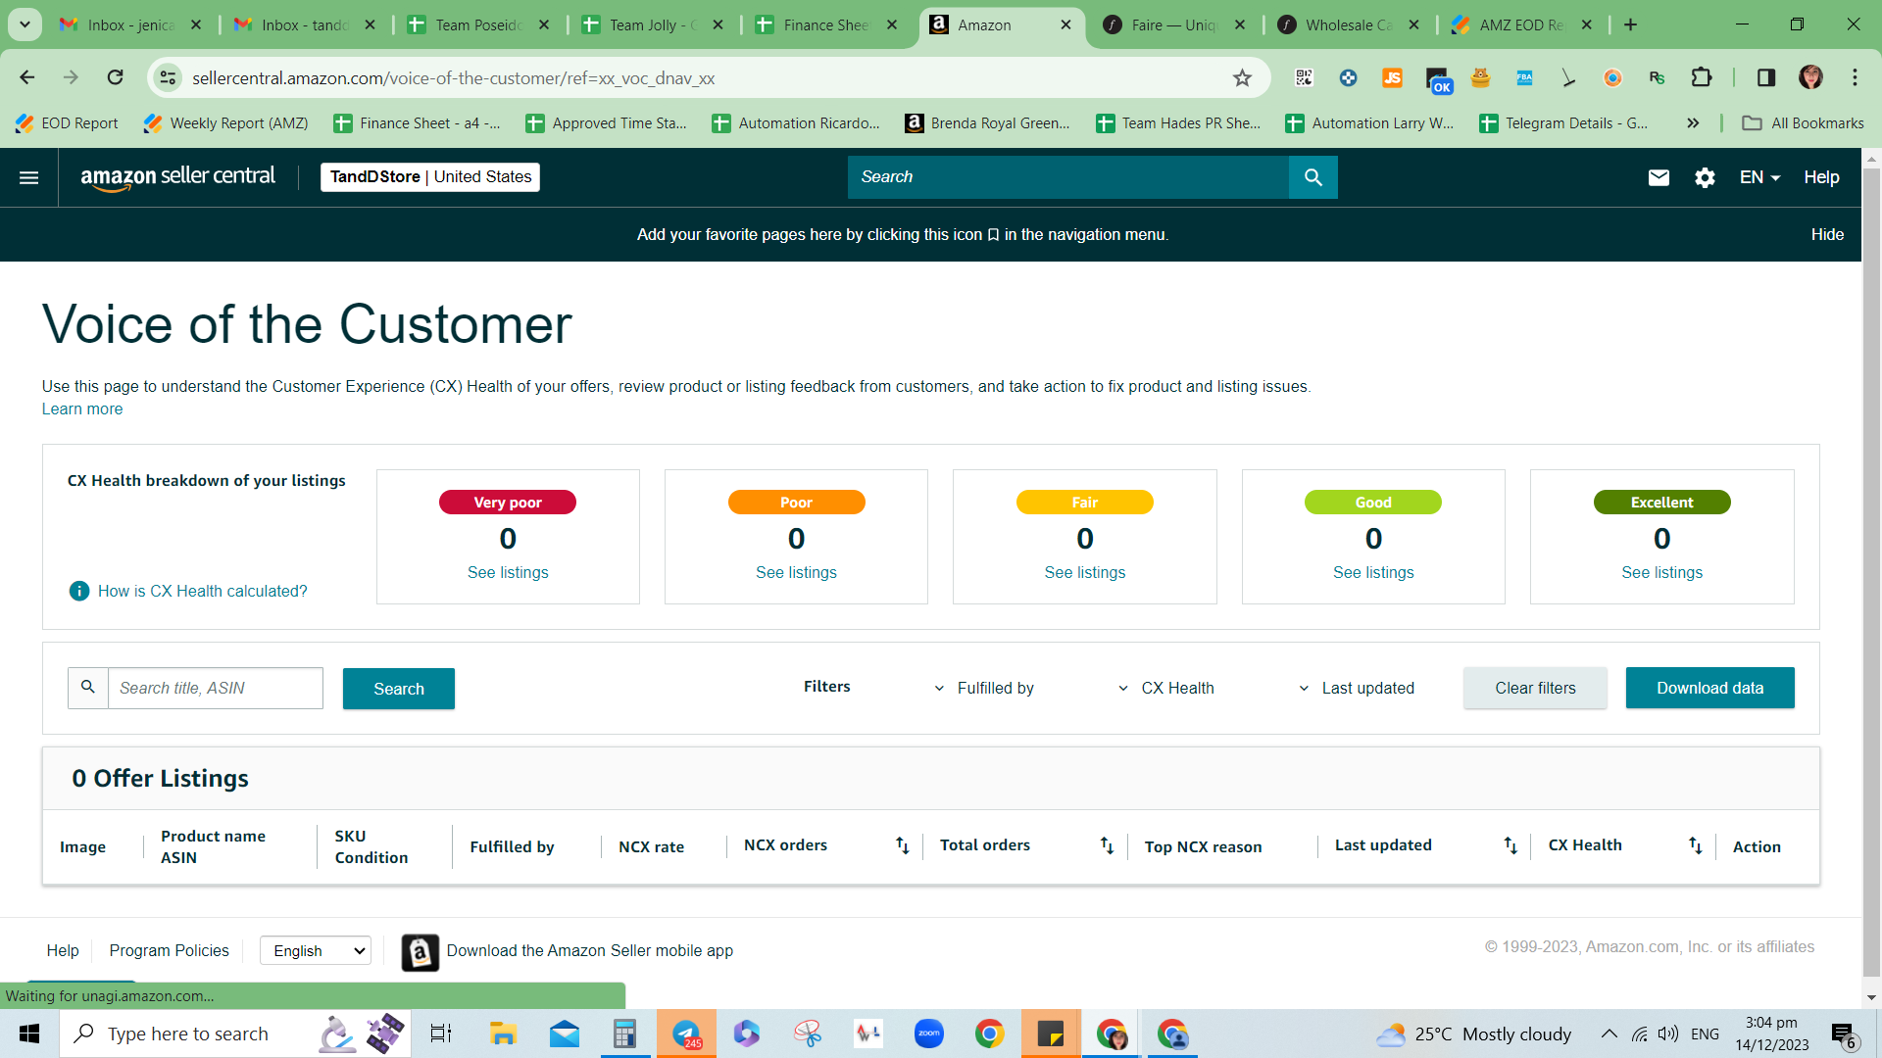Open How is CX Health calculated link
Image resolution: width=1882 pixels, height=1058 pixels.
pyautogui.click(x=202, y=591)
